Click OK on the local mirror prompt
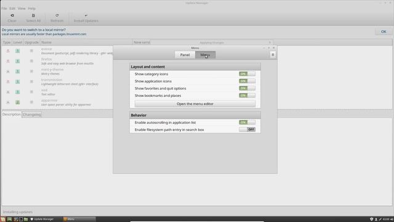The width and height of the screenshot is (394, 222). pyautogui.click(x=384, y=31)
